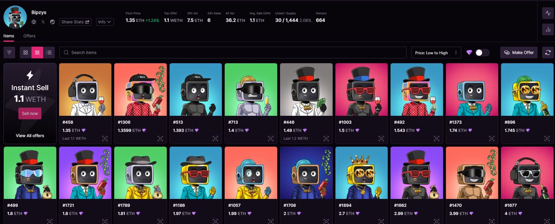The width and height of the screenshot is (555, 224).
Task: Open the Price: Low to High sort dropdown
Action: [436, 52]
